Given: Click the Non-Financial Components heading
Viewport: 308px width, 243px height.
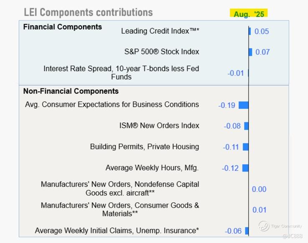Looking at the screenshot, I should click(x=71, y=91).
